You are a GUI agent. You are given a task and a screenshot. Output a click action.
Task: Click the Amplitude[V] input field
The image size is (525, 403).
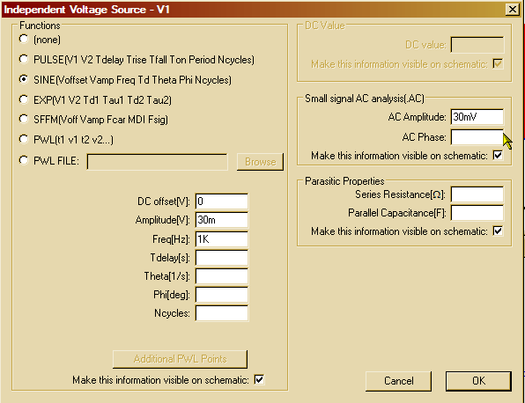click(x=222, y=220)
